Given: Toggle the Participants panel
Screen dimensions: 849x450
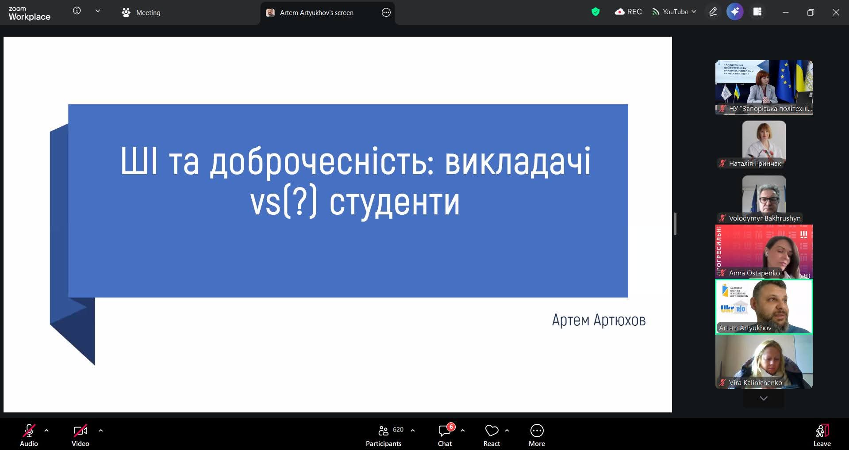Looking at the screenshot, I should coord(384,435).
